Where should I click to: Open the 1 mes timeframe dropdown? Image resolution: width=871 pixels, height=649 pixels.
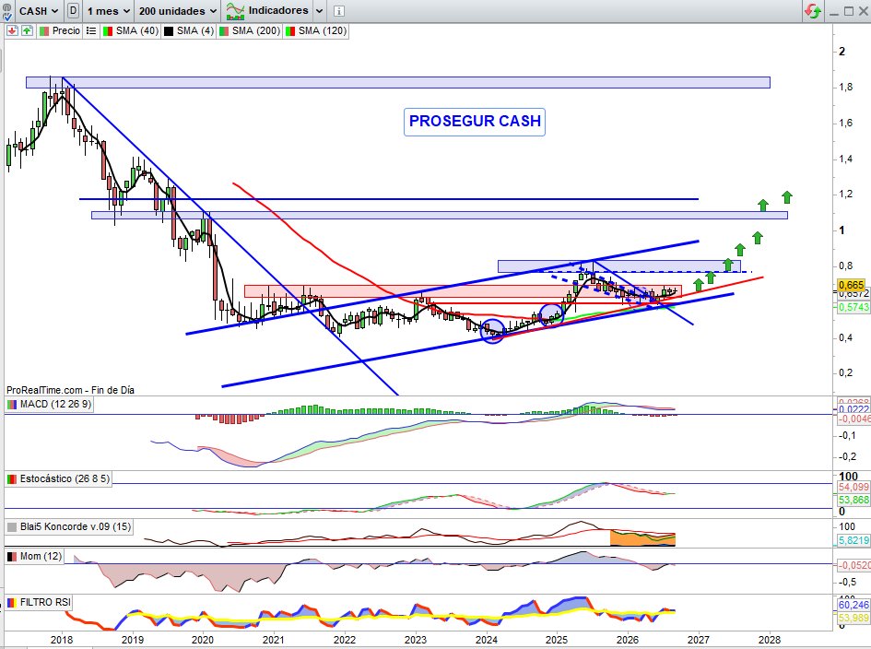pyautogui.click(x=108, y=10)
